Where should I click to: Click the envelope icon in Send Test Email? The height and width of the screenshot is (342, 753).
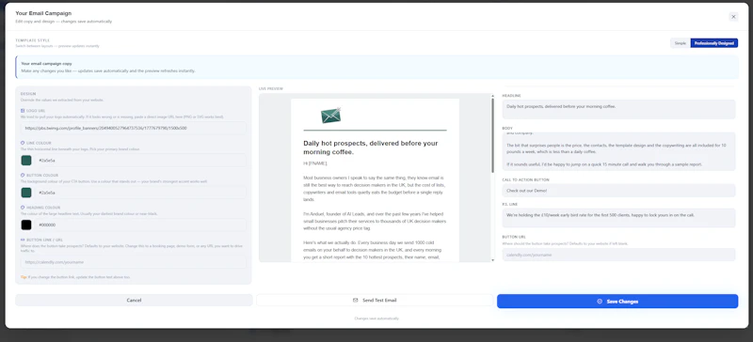[356, 301]
